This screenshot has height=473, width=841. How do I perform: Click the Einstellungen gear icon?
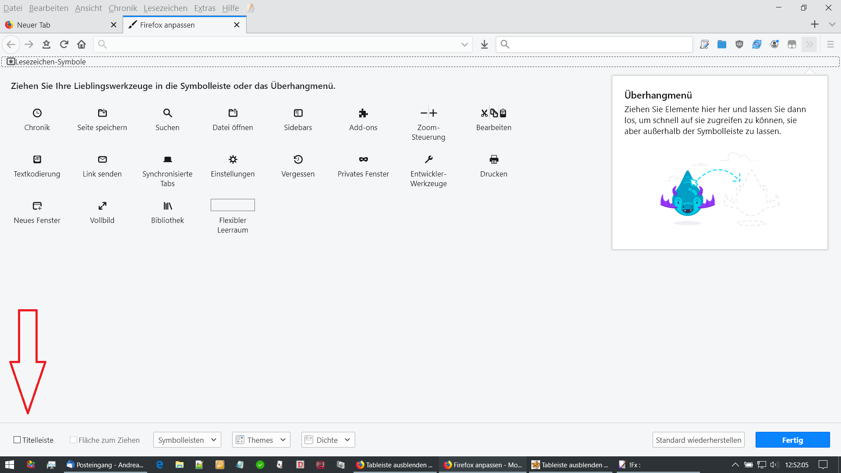click(233, 159)
